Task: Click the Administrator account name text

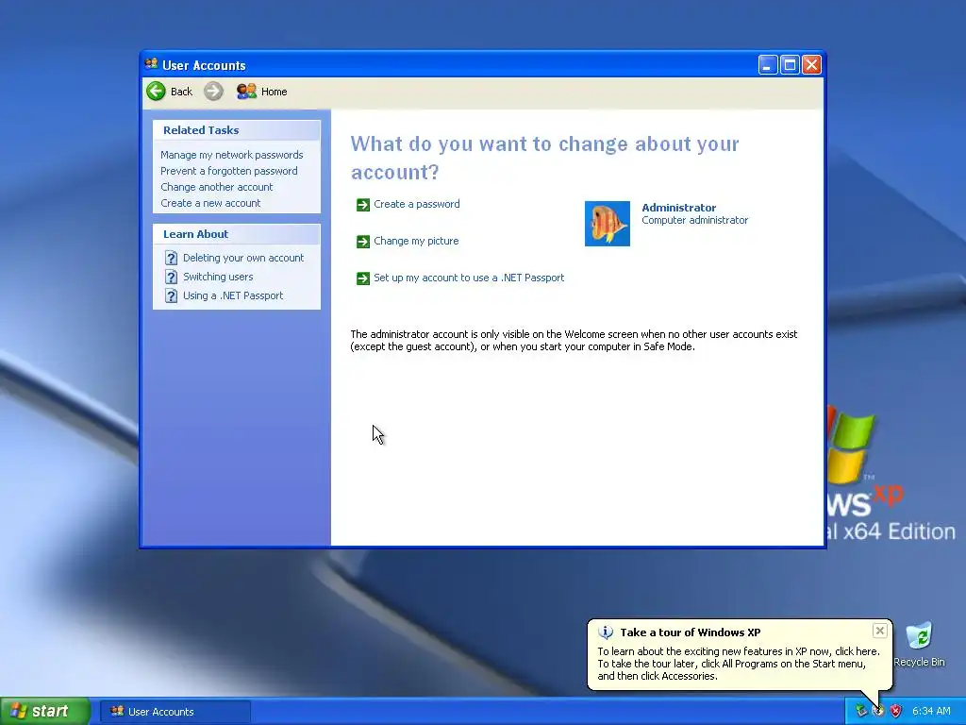Action: point(679,208)
